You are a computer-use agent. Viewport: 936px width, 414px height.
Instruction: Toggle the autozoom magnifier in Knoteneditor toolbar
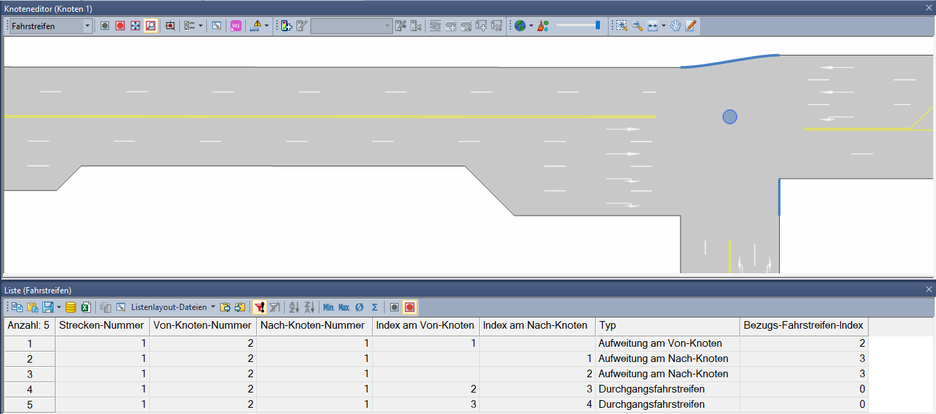tap(150, 26)
